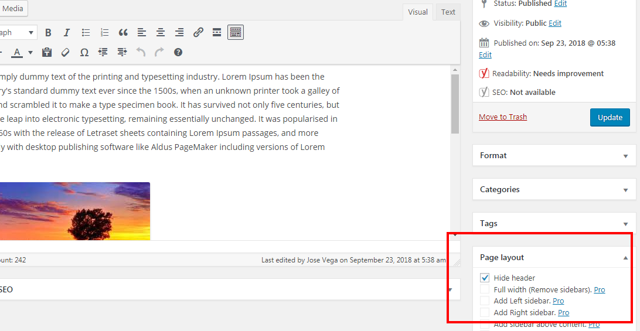Open Pro link beside Add Left sidebar

[558, 301]
